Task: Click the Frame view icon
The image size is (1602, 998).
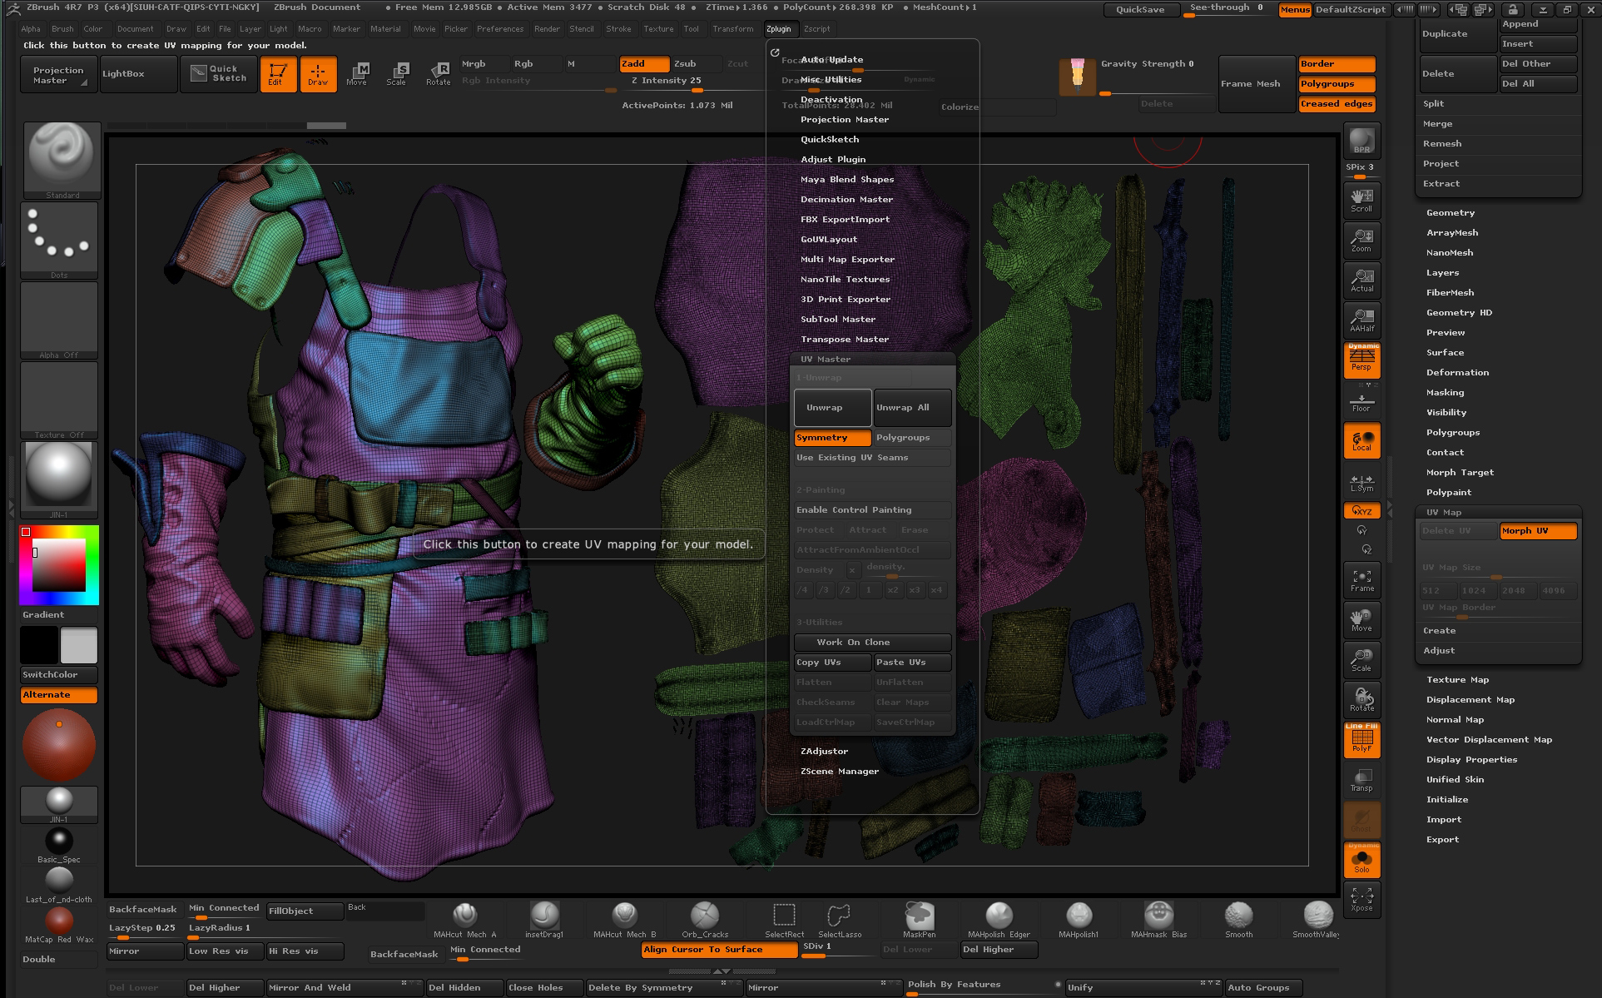Action: pos(1361,580)
